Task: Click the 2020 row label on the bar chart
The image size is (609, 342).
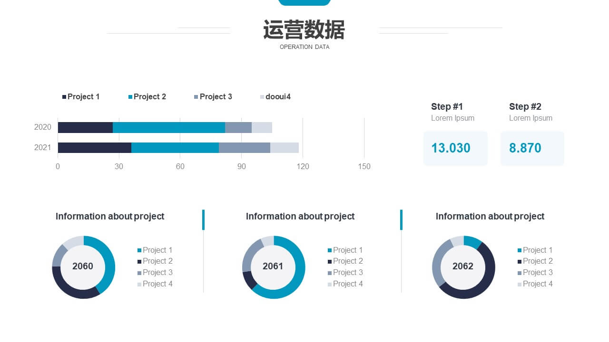Action: [x=43, y=127]
